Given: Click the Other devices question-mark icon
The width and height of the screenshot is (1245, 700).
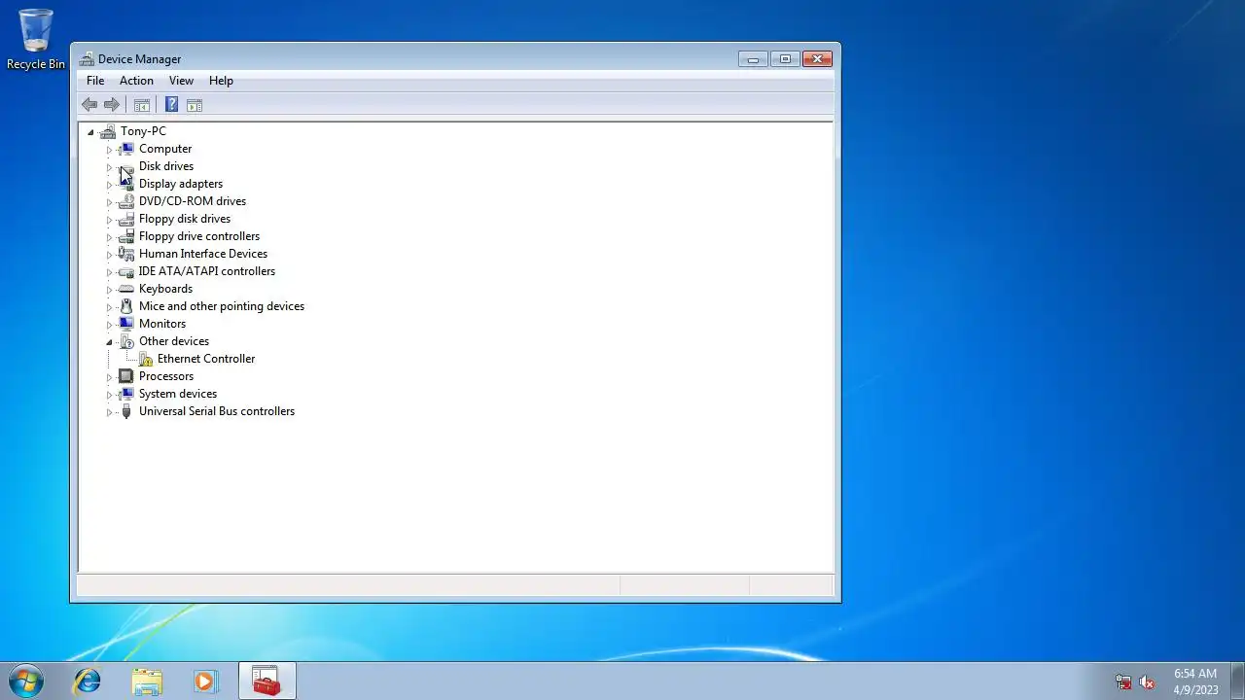Looking at the screenshot, I should 126,341.
